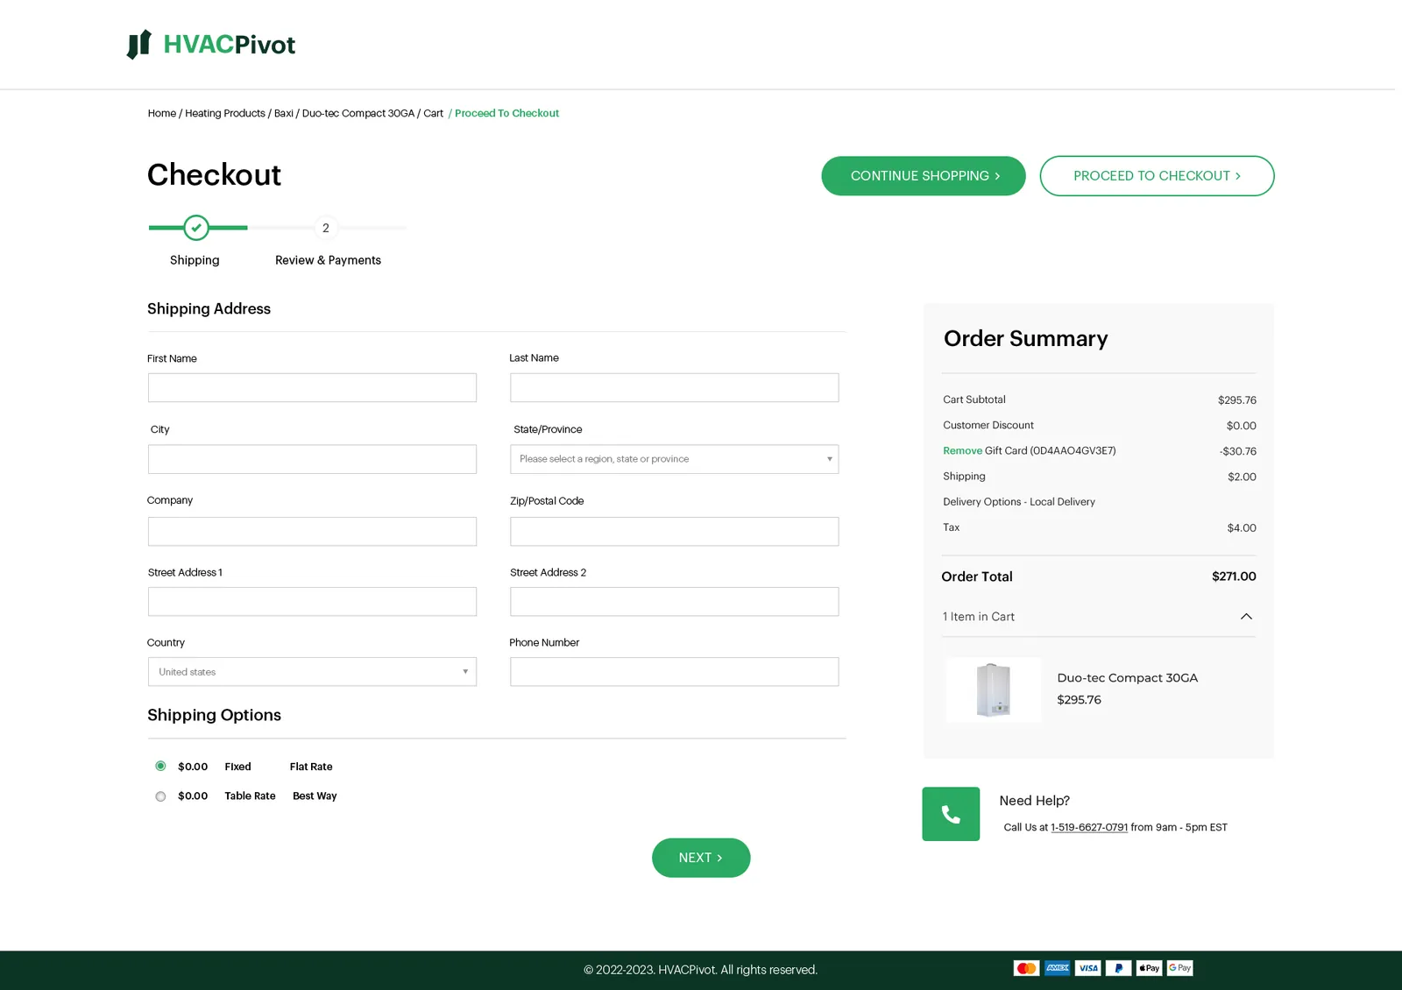Go to Home breadcrumb
The width and height of the screenshot is (1402, 990).
162,113
